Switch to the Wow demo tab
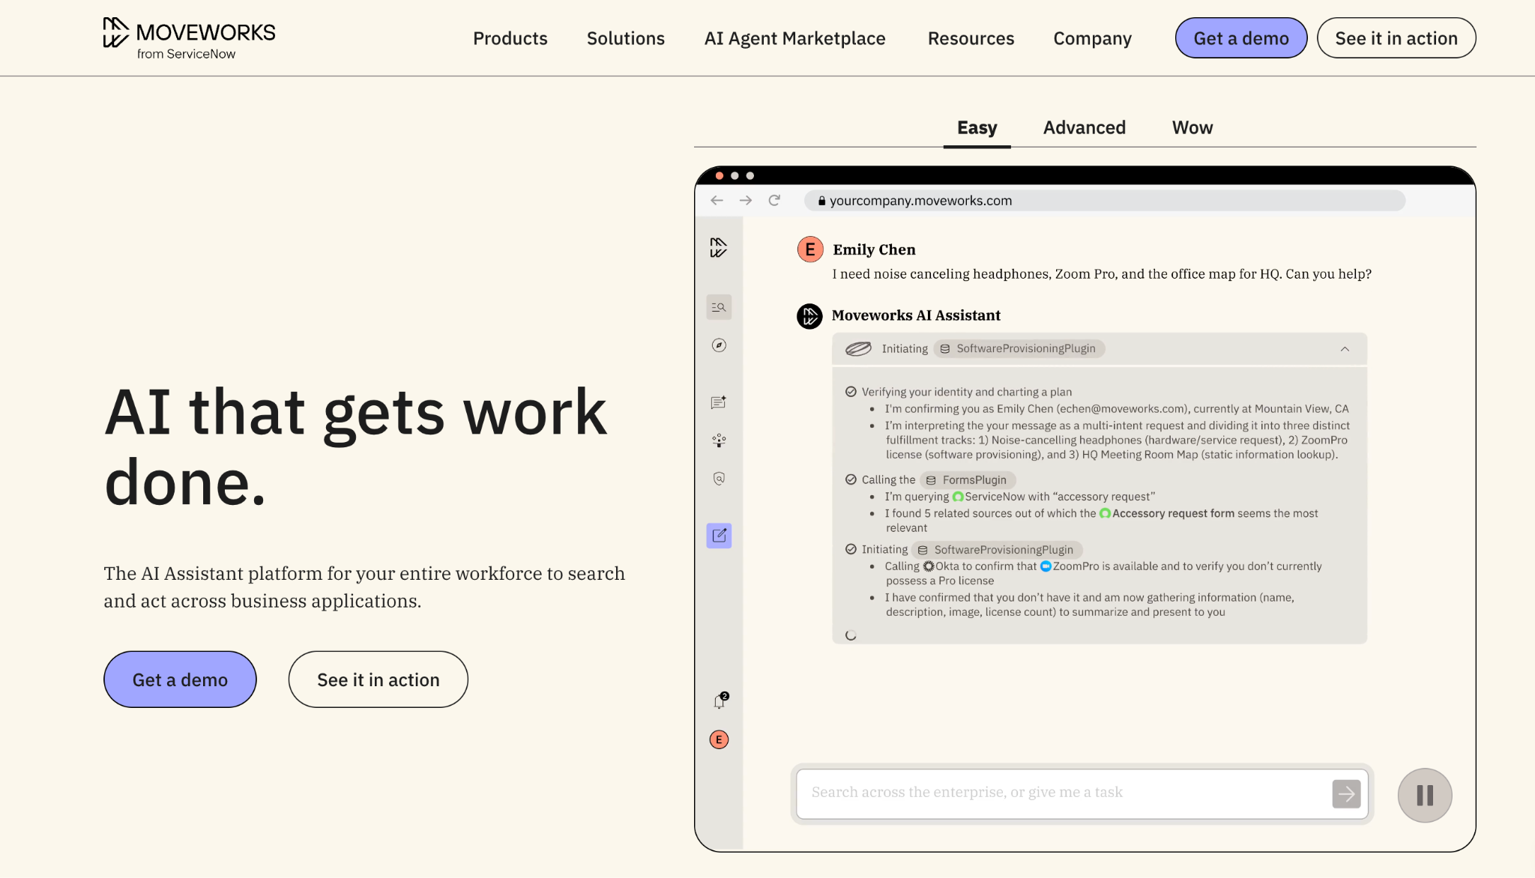Image resolution: width=1535 pixels, height=878 pixels. pos(1192,127)
